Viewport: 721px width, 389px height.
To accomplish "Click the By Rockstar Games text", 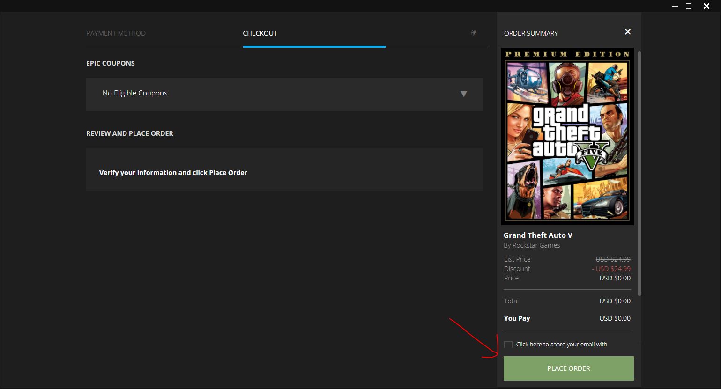I will pos(532,245).
